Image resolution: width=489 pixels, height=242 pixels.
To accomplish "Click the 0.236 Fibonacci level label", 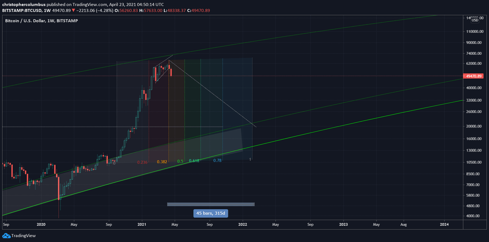I will click(143, 162).
